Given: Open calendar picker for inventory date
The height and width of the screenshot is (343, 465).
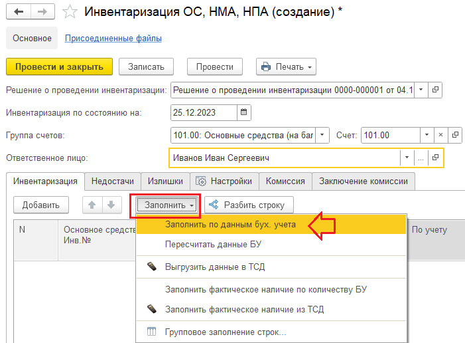Looking at the screenshot, I should click(243, 112).
